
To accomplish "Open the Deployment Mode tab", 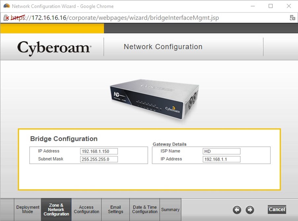I will (28, 209).
